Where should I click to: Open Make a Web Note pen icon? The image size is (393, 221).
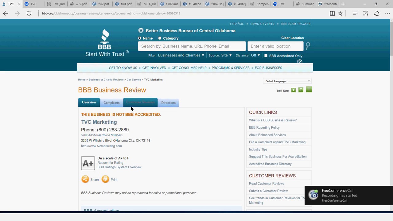pos(366,13)
